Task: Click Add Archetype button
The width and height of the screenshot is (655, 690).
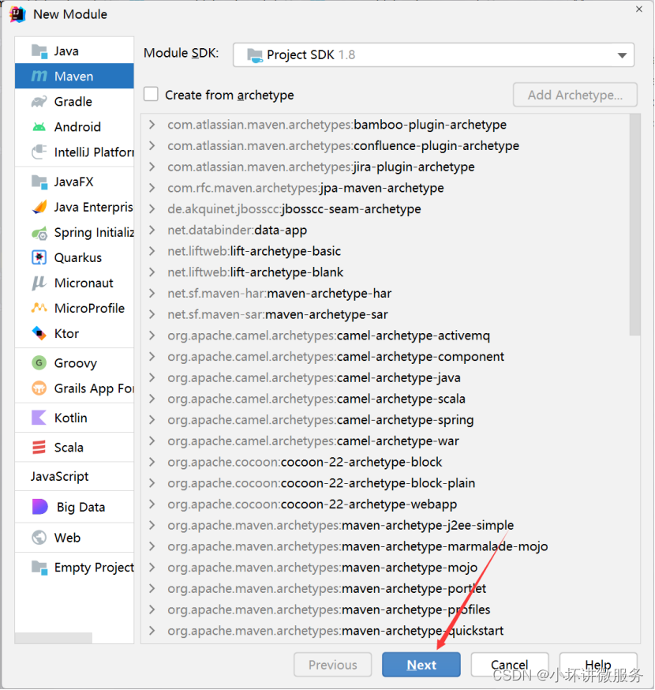Action: click(x=575, y=95)
